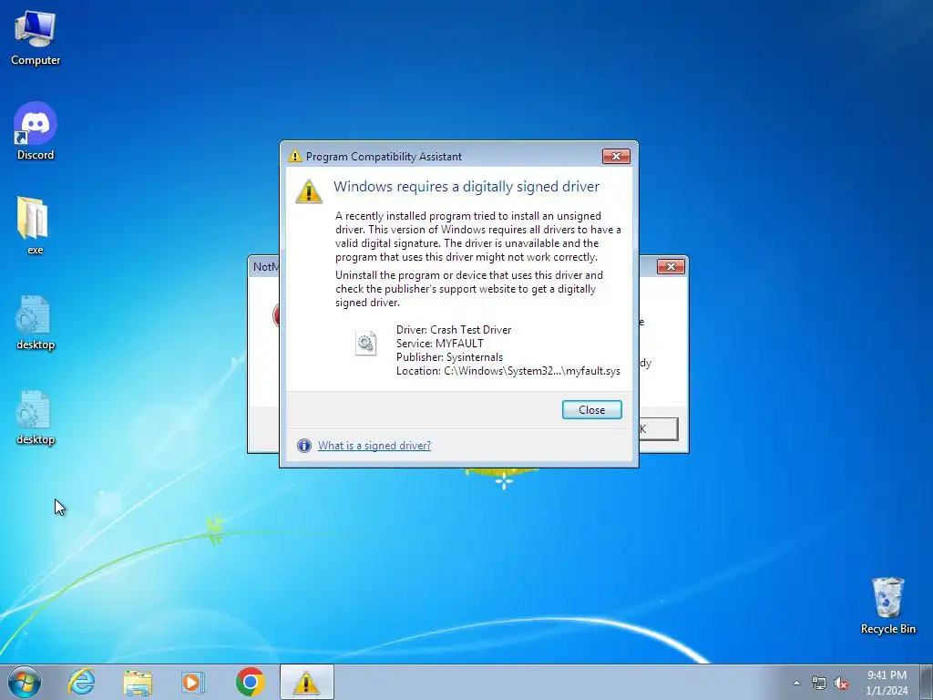Screen dimensions: 933x700
Task: Open the clock showing 9:41 PM
Action: click(x=887, y=682)
